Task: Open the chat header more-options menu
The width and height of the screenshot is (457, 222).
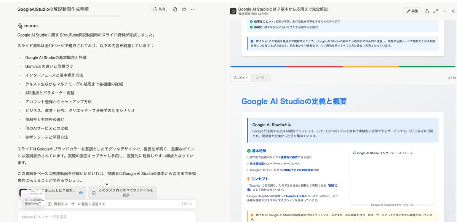Action: point(193,9)
